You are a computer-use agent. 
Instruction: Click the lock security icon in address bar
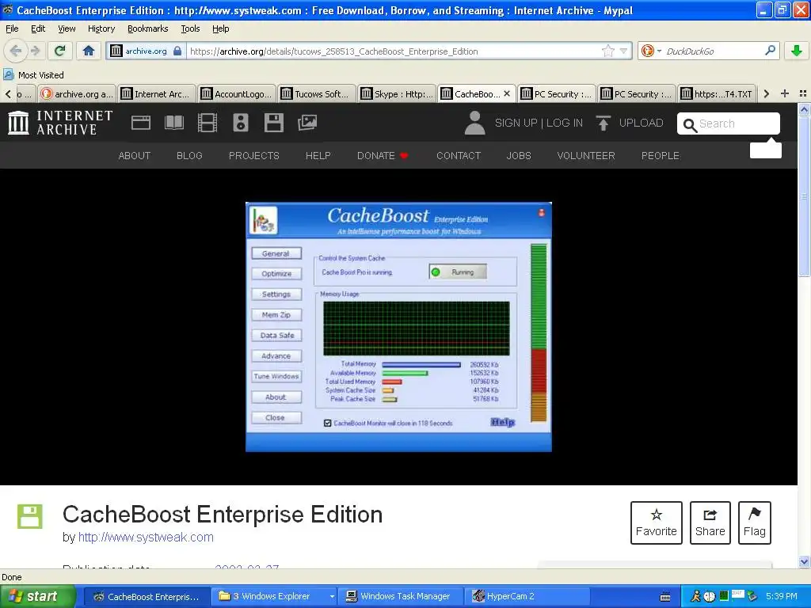(x=177, y=51)
